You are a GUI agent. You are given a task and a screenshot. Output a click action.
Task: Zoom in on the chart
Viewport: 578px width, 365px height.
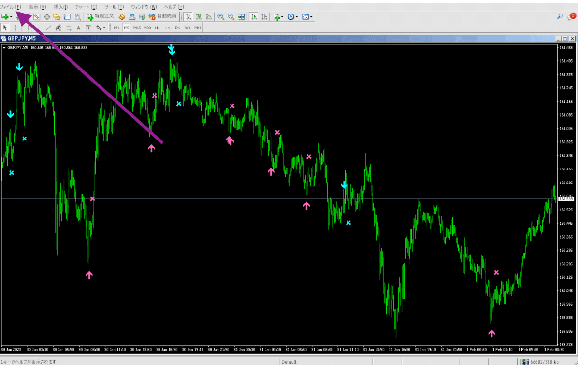coord(221,16)
